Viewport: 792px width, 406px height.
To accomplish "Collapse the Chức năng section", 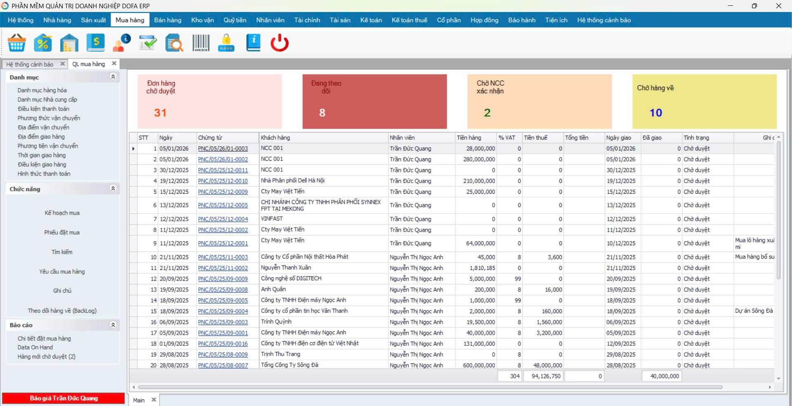I will click(x=113, y=188).
